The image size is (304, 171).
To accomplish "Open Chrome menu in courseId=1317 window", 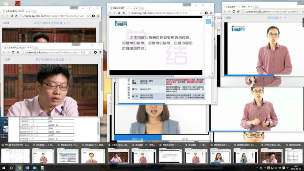I will [211, 13].
